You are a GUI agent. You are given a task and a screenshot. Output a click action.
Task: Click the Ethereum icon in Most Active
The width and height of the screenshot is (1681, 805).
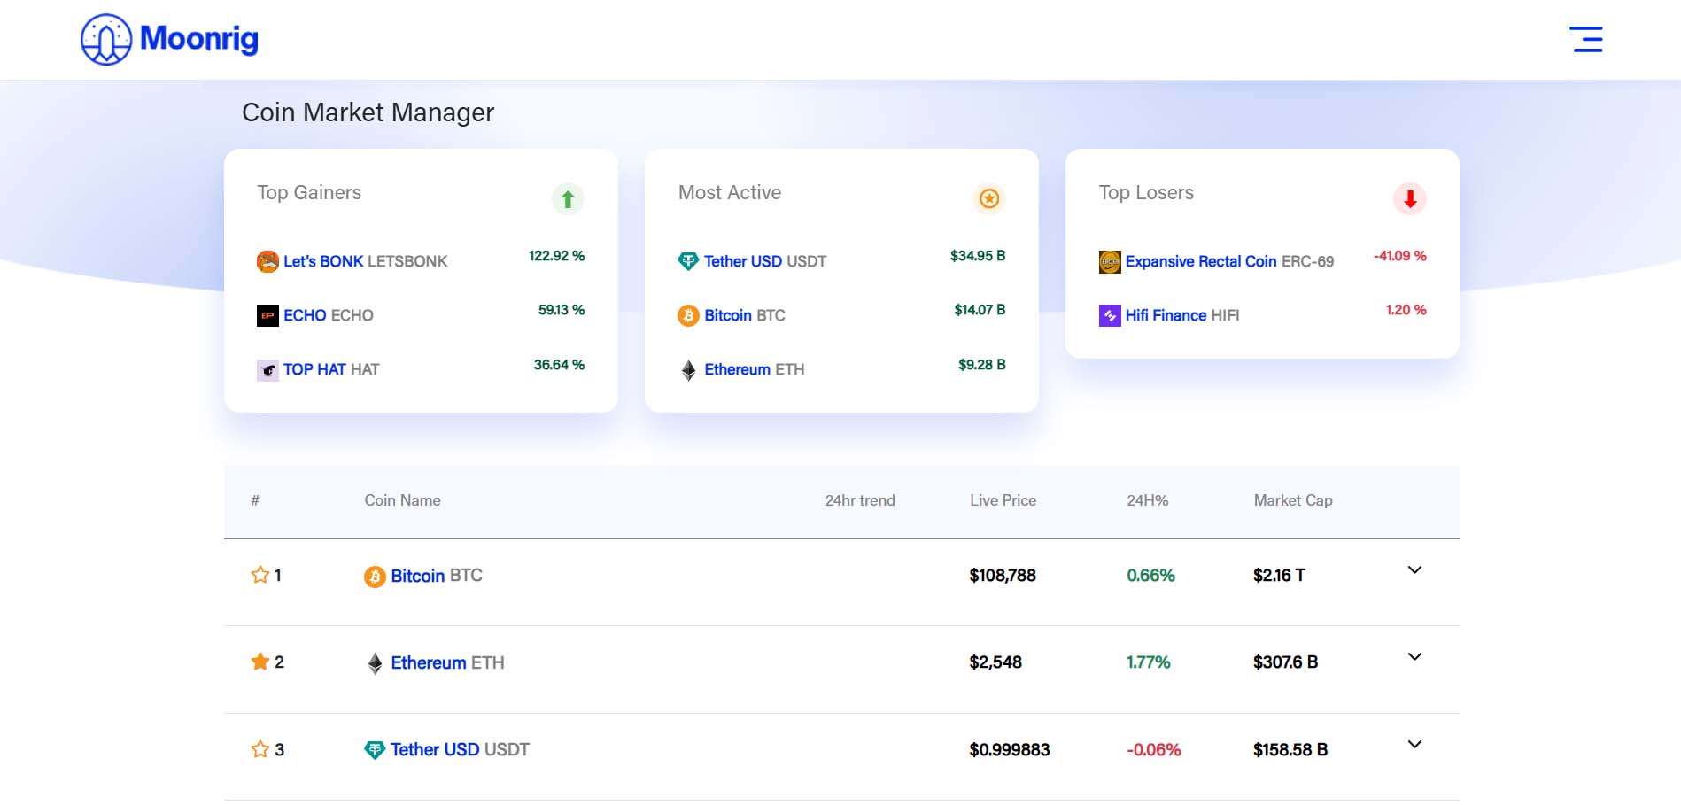click(688, 370)
